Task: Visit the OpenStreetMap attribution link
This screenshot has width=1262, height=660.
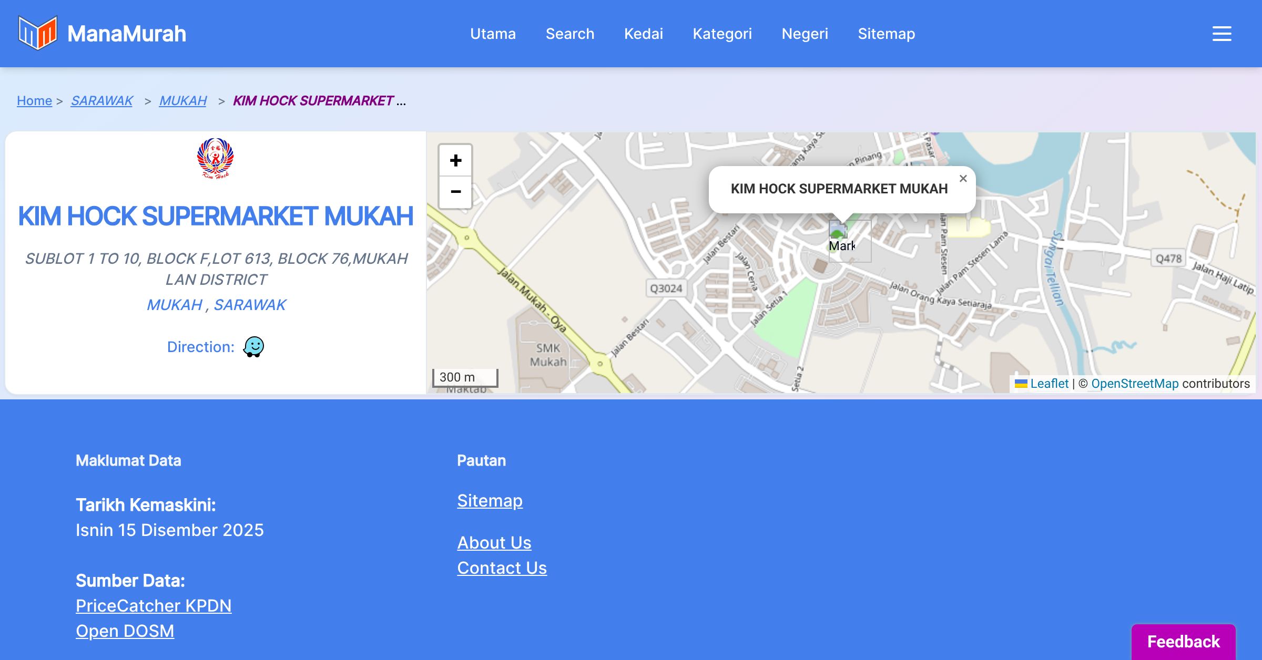Action: pos(1135,384)
